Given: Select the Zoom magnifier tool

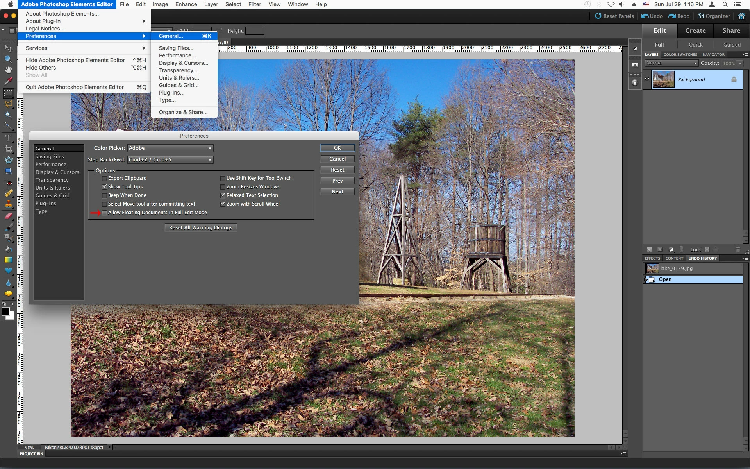Looking at the screenshot, I should pyautogui.click(x=8, y=59).
